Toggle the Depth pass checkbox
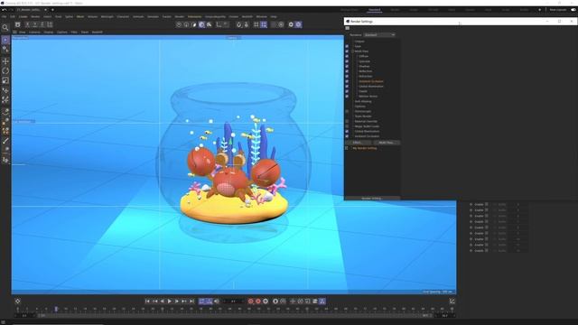Screen dimensions: 578x325 [347, 91]
